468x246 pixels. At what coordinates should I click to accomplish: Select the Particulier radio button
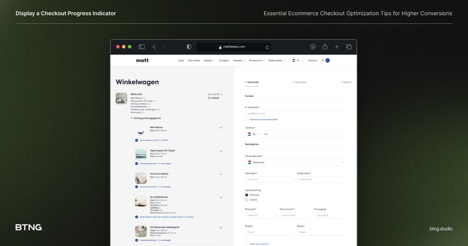click(246, 195)
